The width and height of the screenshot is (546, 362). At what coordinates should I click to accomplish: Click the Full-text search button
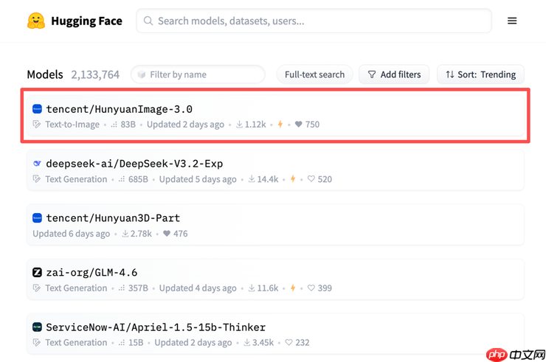314,74
